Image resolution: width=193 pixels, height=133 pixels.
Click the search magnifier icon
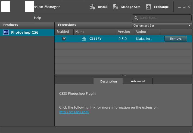[x=136, y=18]
